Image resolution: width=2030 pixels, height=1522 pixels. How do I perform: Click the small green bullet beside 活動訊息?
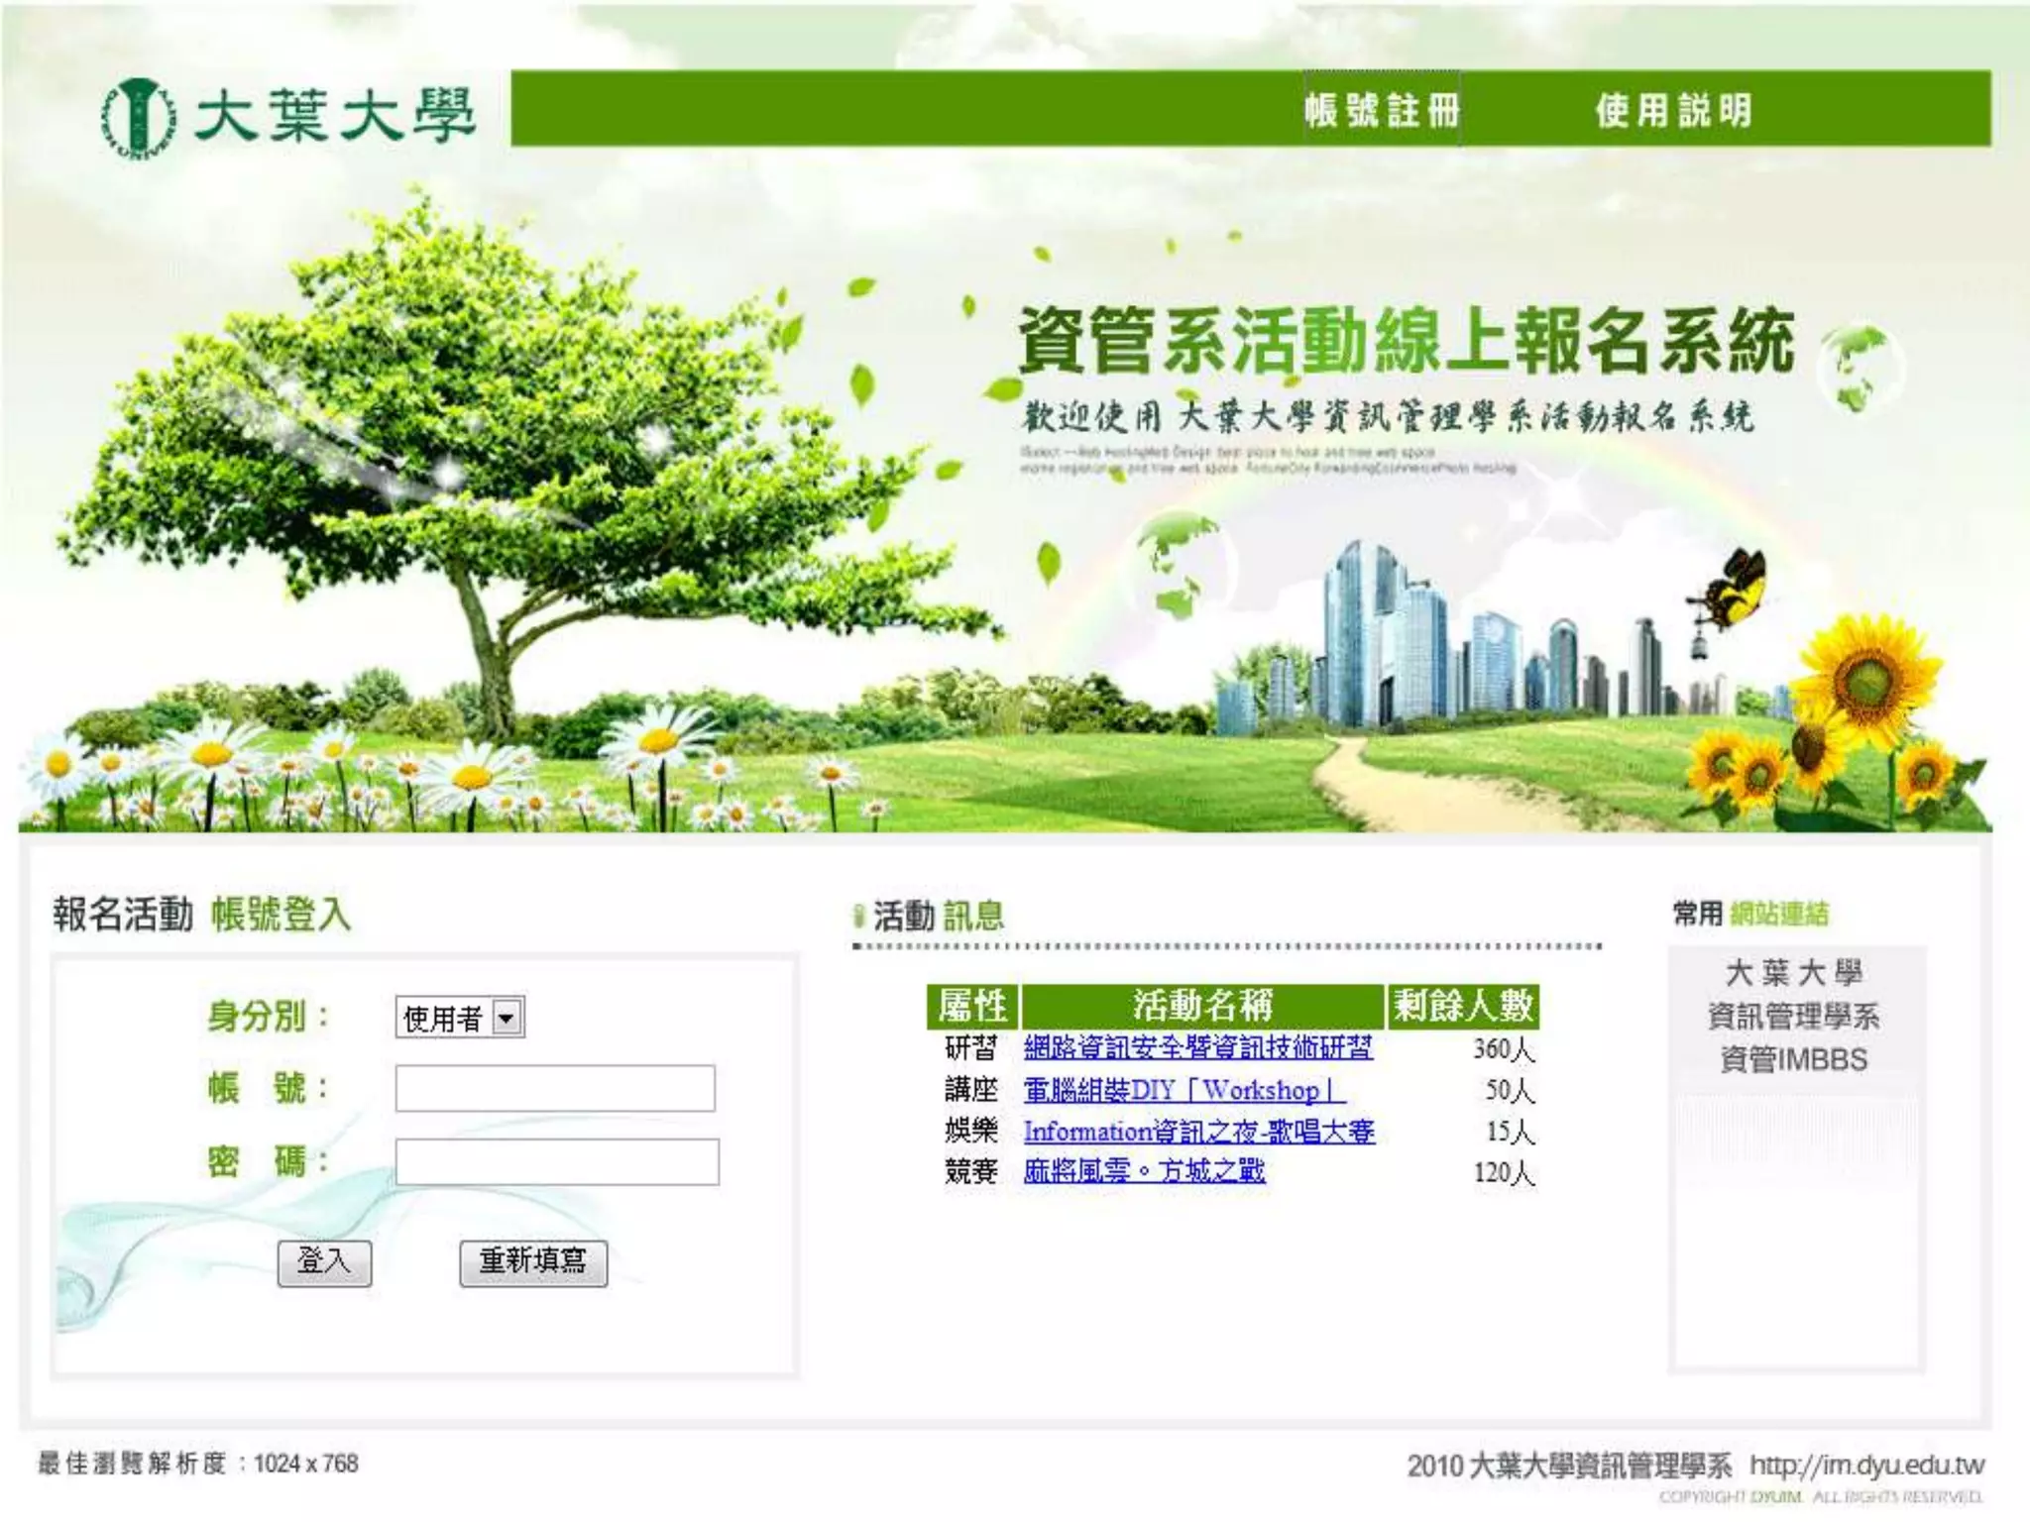pyautogui.click(x=858, y=917)
